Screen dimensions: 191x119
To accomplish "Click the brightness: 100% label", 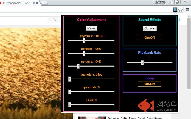I will coord(91,36).
